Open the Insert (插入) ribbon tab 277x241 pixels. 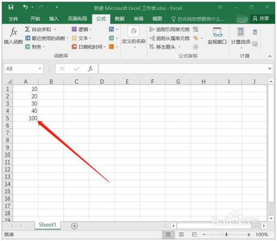pos(54,19)
